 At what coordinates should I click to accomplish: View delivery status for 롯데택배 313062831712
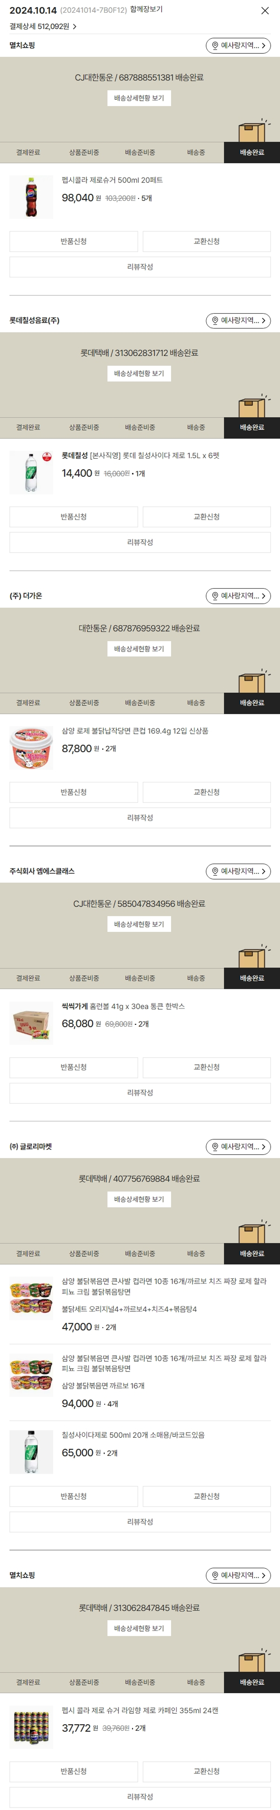[x=139, y=374]
